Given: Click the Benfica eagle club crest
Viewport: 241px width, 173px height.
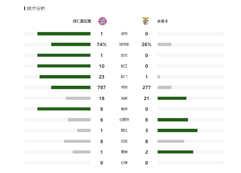Looking at the screenshot, I should [x=145, y=21].
